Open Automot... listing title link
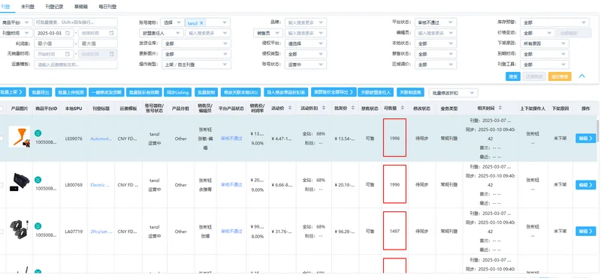 (101, 139)
